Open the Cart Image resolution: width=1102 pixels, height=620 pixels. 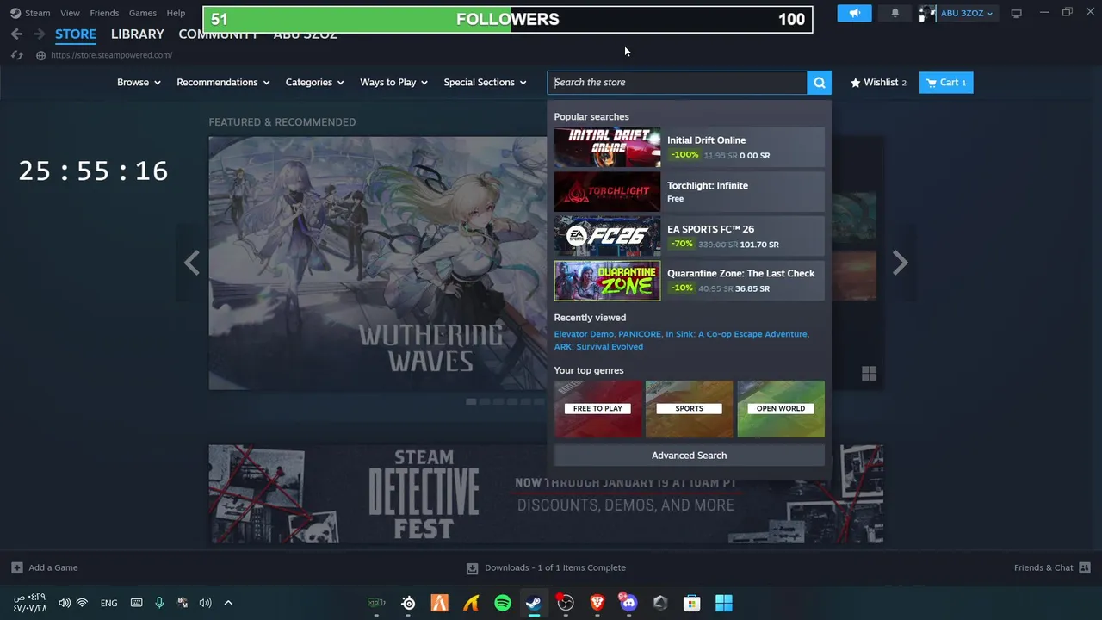click(x=945, y=82)
